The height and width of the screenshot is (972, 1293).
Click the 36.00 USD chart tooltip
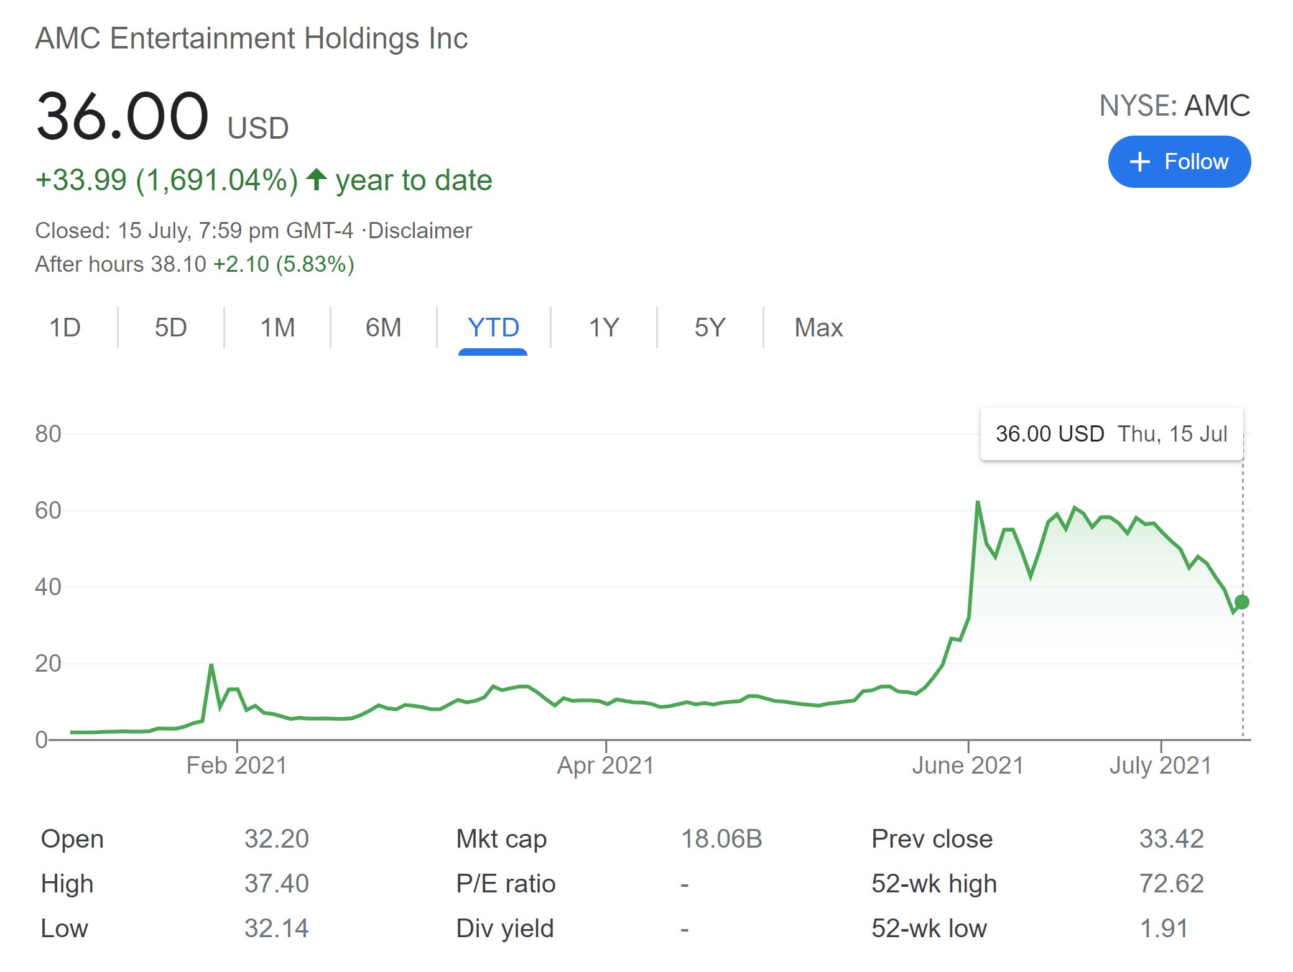[1111, 434]
